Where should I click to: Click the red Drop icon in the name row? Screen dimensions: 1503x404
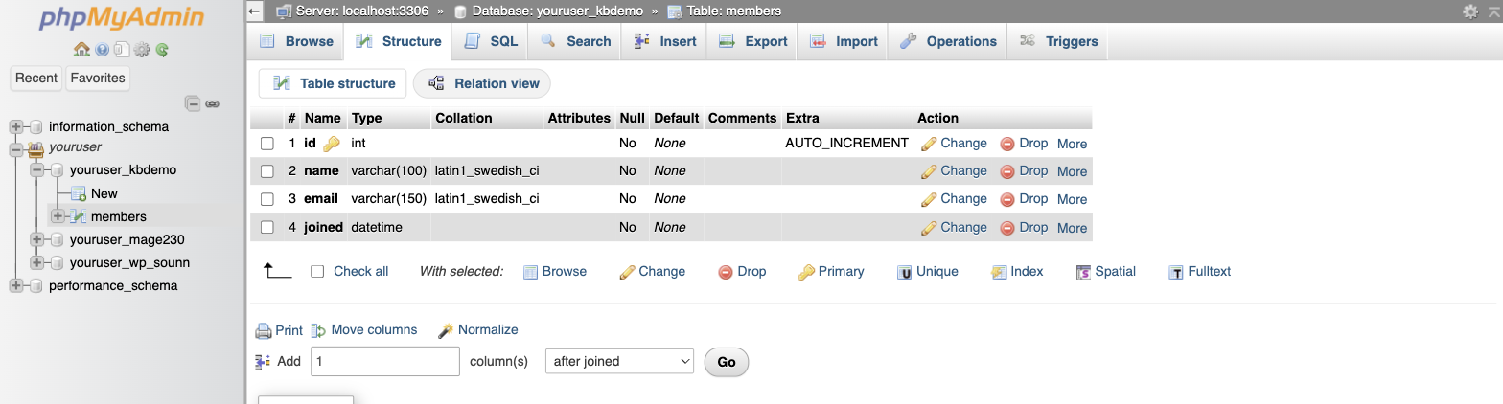[1007, 171]
